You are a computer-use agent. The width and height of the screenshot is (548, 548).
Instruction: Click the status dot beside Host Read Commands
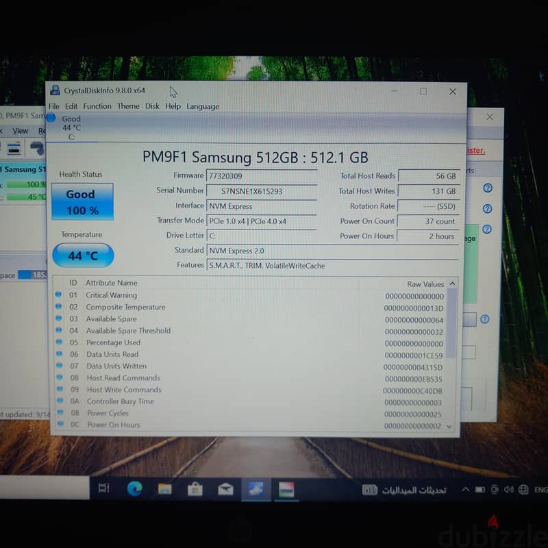(x=60, y=377)
